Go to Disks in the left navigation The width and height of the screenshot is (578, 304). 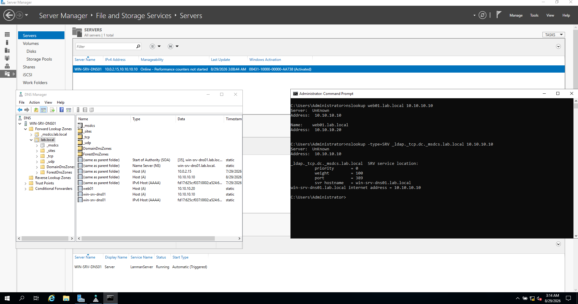[x=31, y=51]
